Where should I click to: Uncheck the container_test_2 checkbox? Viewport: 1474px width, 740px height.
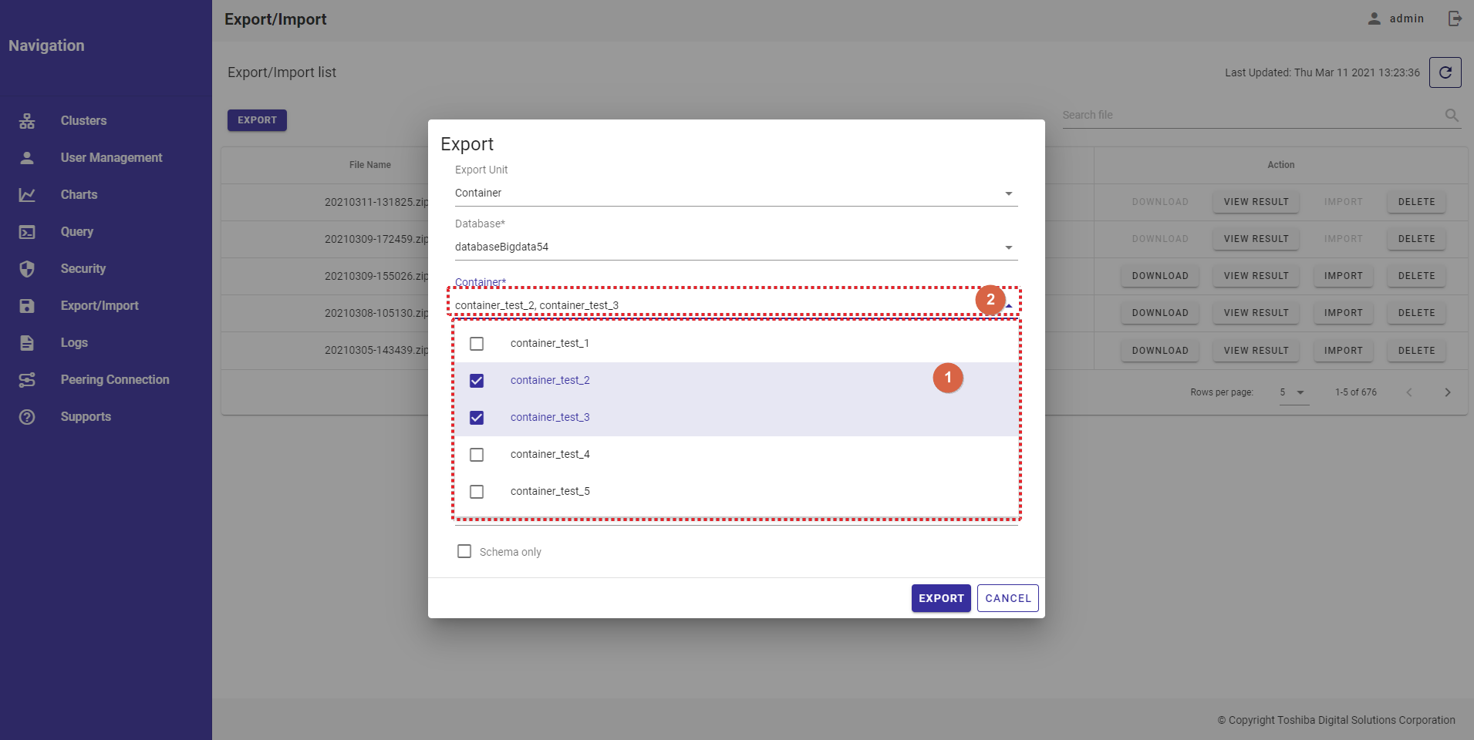click(477, 381)
